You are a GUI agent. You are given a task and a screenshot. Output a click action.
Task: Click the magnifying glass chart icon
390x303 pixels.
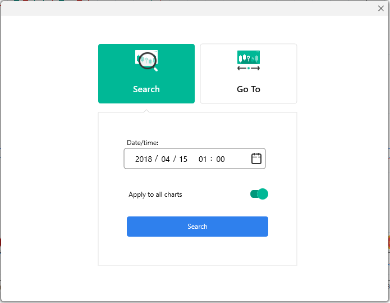click(x=146, y=61)
